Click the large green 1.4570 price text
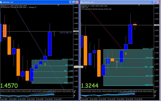The height and width of the screenshot is (101, 161). click(9, 86)
